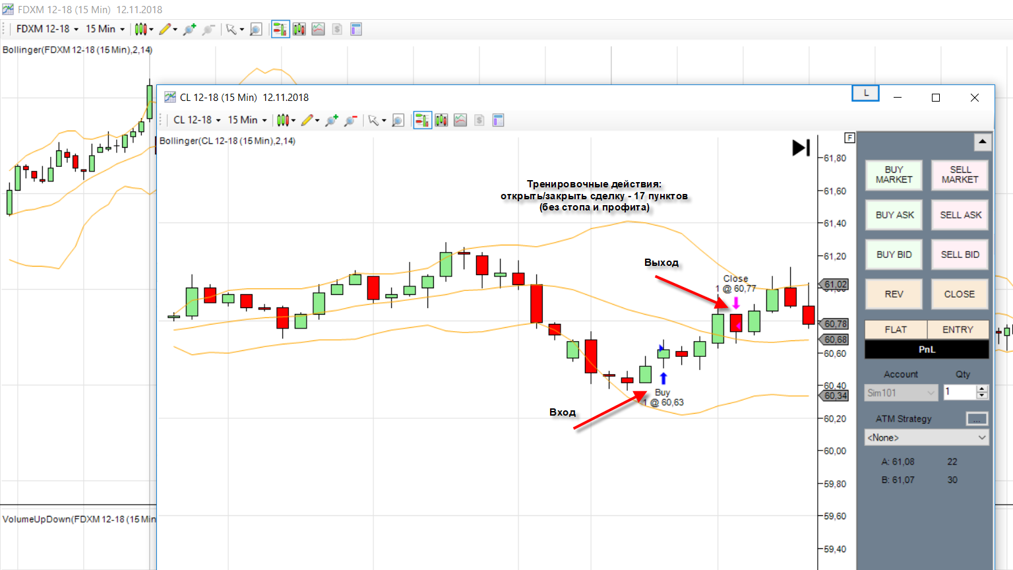
Task: Click the SELL MARKET button
Action: point(960,175)
